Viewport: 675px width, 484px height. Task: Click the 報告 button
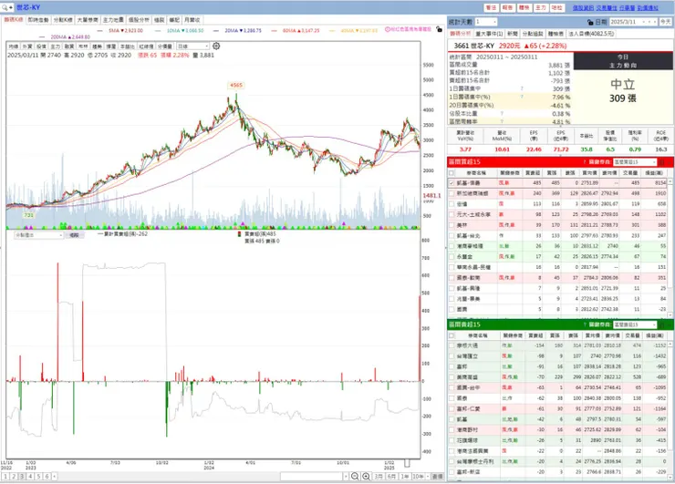click(x=507, y=7)
